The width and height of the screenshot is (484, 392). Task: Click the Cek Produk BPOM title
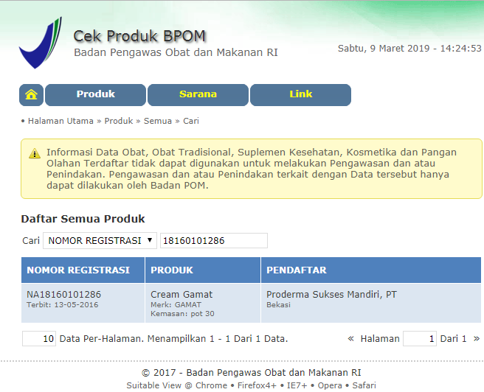click(x=139, y=36)
